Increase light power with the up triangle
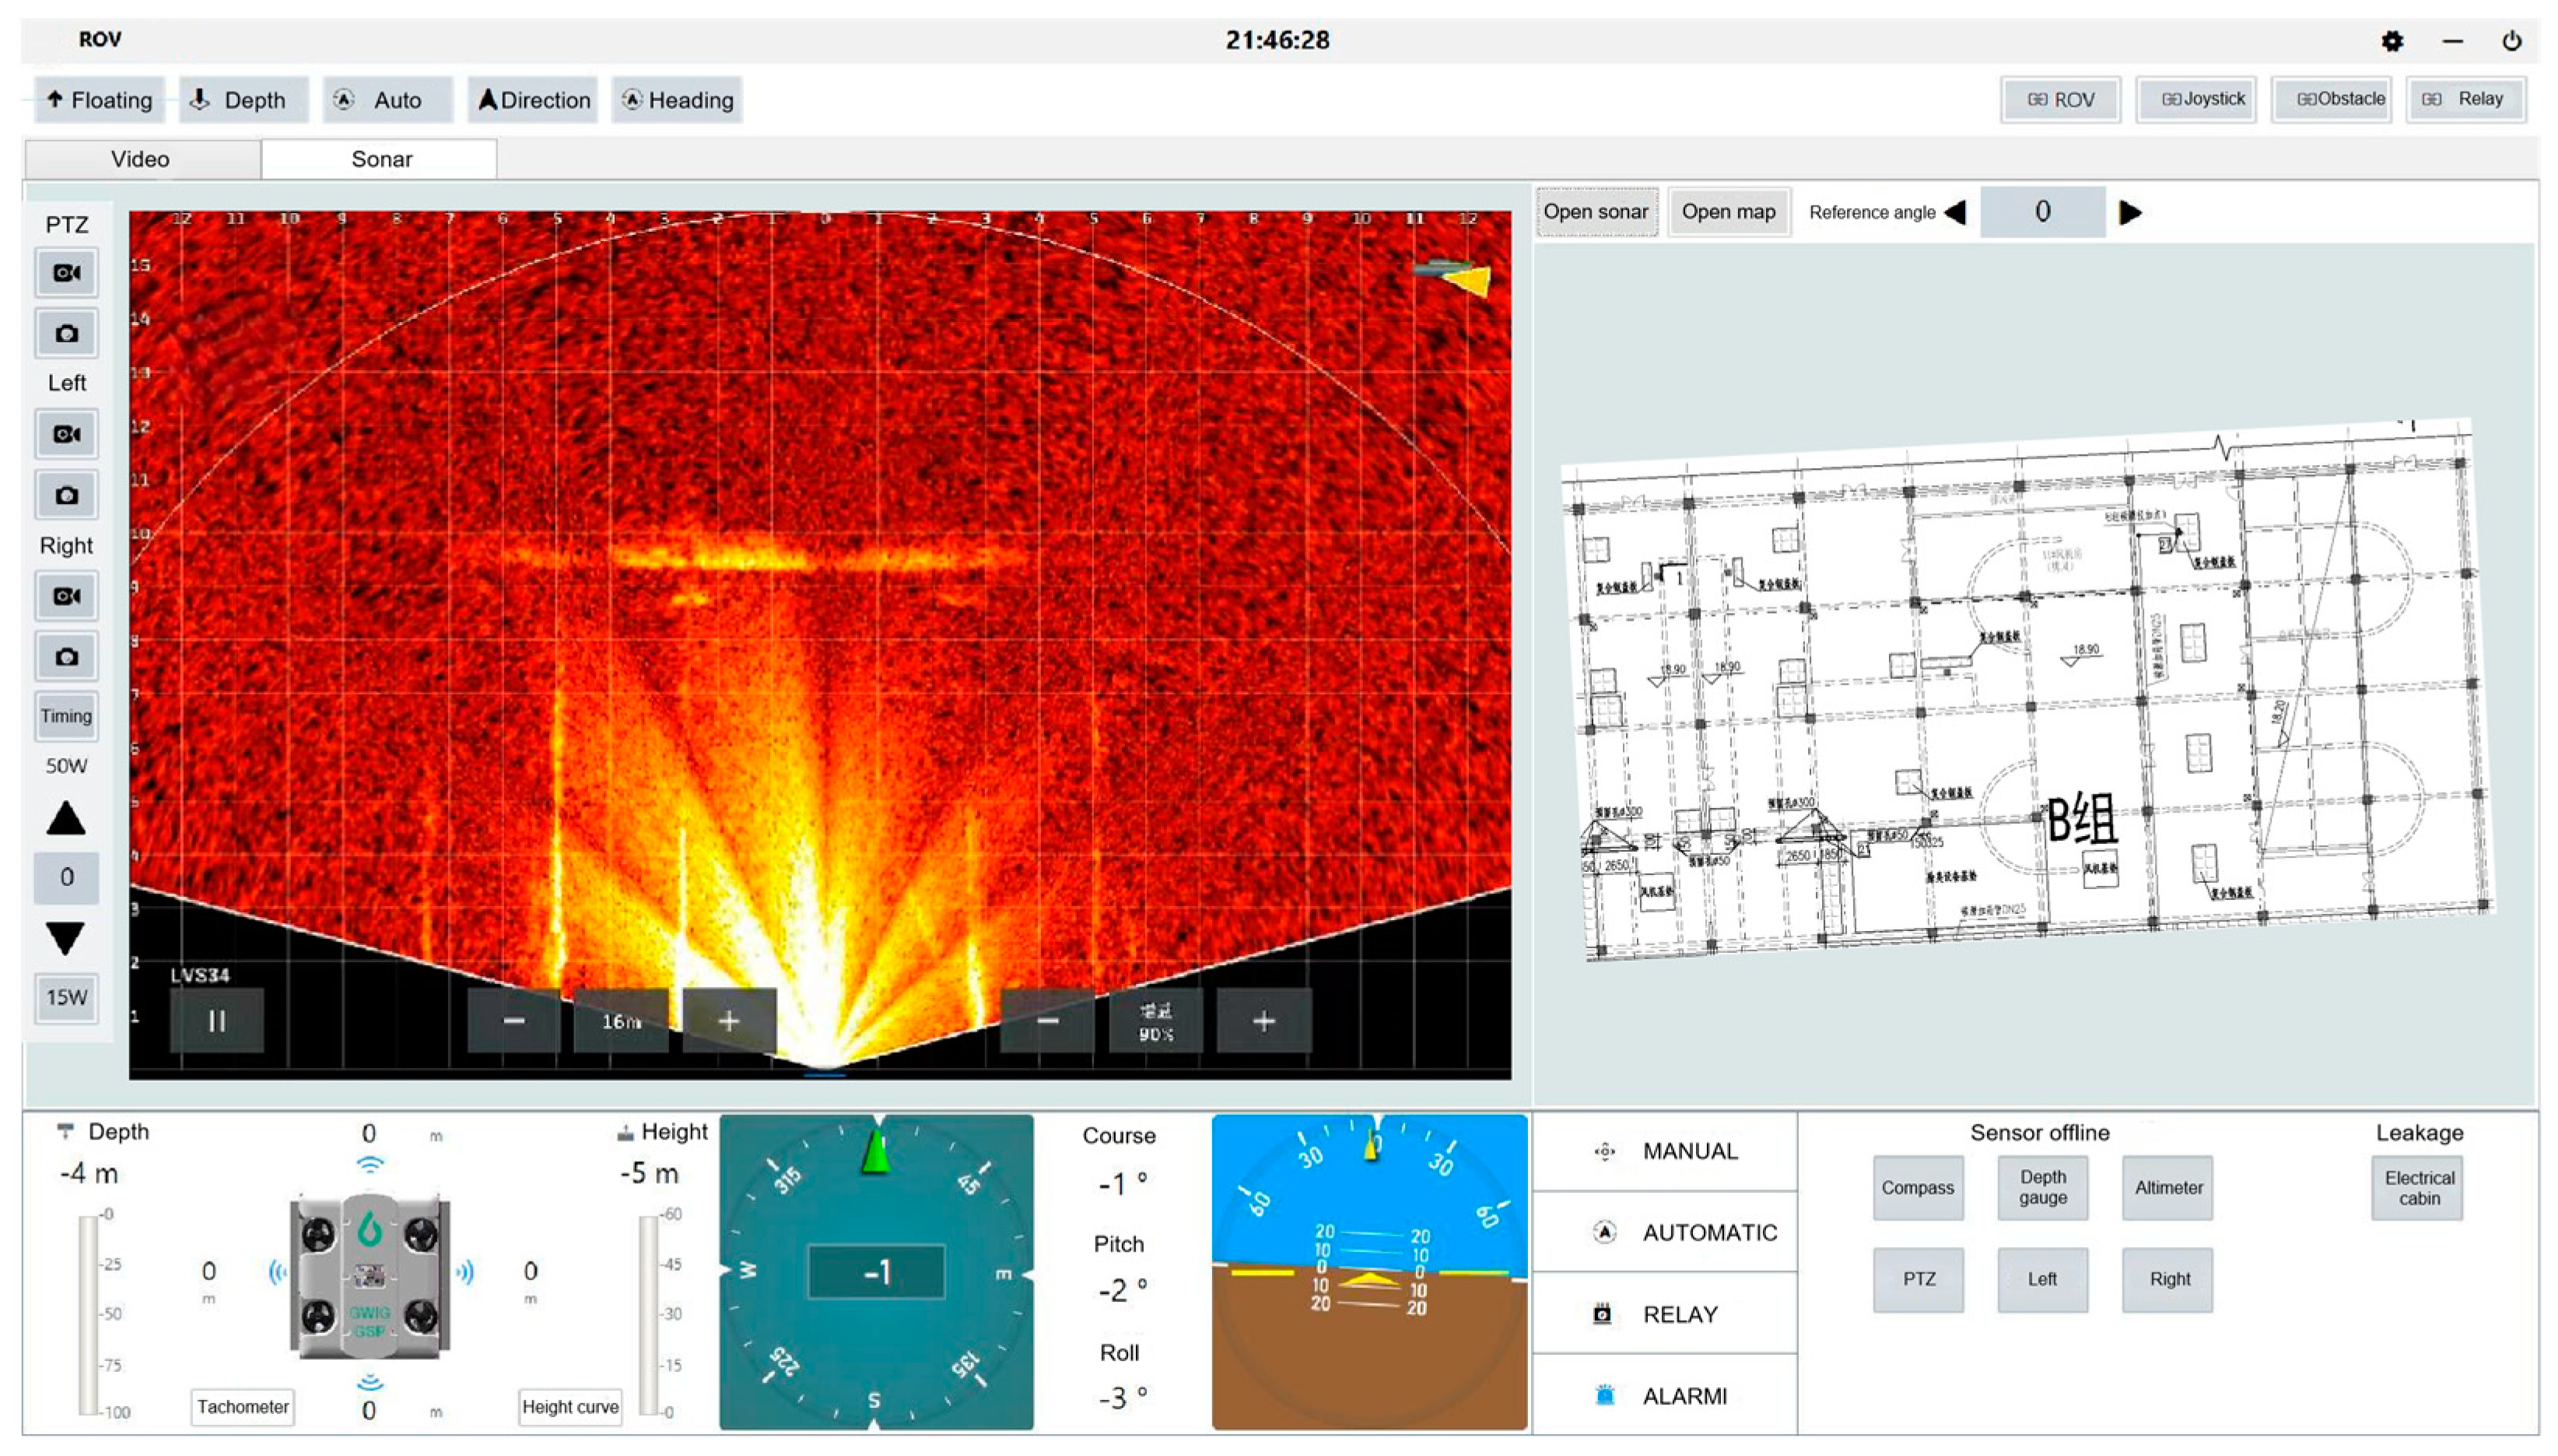This screenshot has height=1456, width=2558. 66,818
